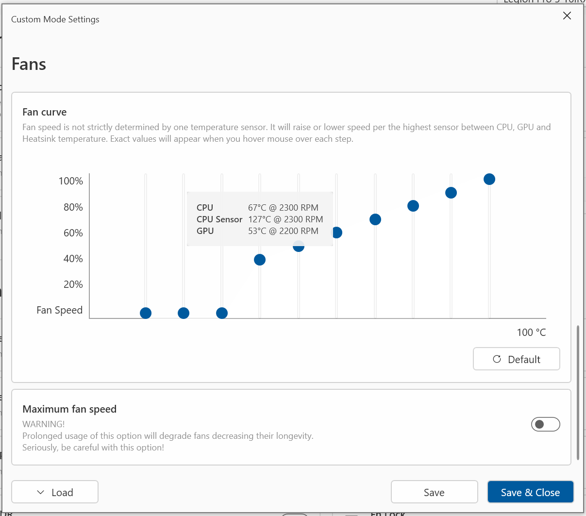This screenshot has height=516, width=586.
Task: Select the fan curve point at 80% speed
Action: tap(413, 206)
